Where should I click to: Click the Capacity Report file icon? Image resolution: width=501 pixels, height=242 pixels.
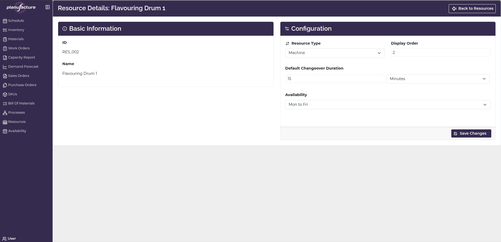coord(5,58)
